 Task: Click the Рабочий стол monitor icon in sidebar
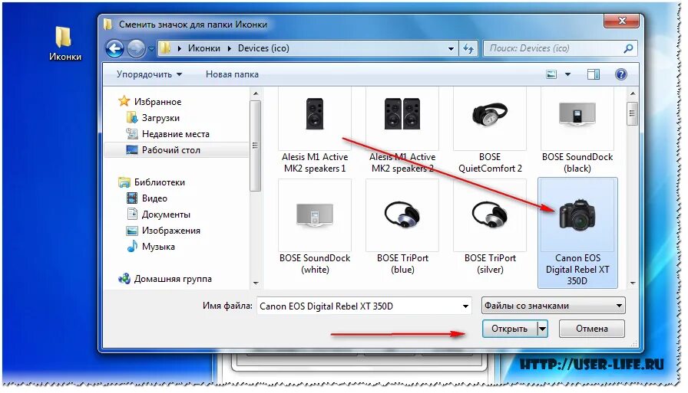[x=131, y=150]
